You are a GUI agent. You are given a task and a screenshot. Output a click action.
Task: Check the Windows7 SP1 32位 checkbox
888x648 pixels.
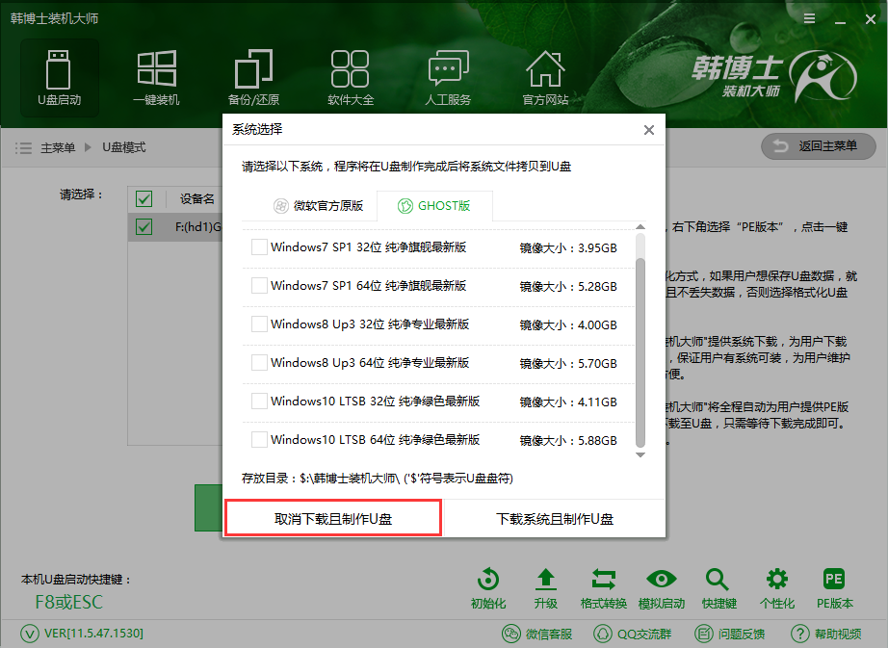258,246
